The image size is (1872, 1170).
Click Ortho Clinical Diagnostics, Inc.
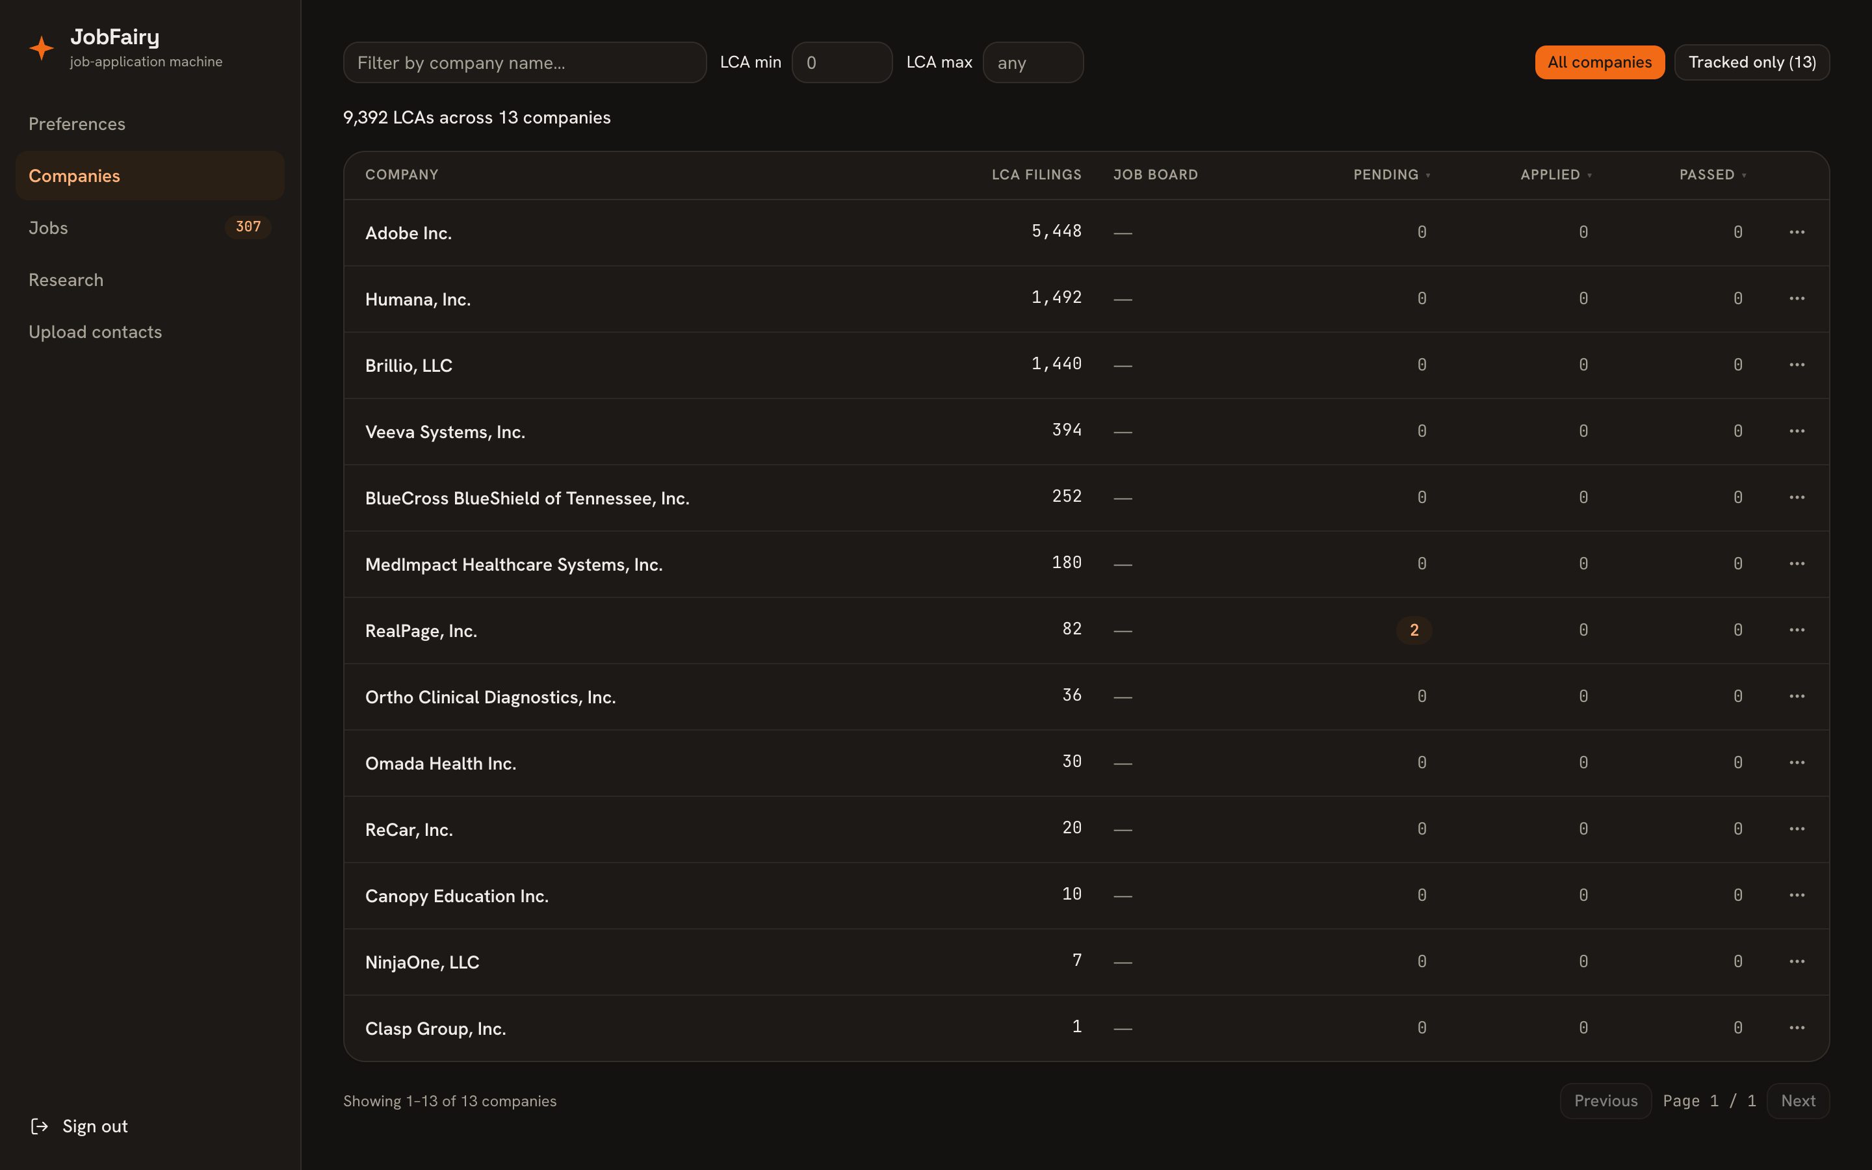[491, 697]
